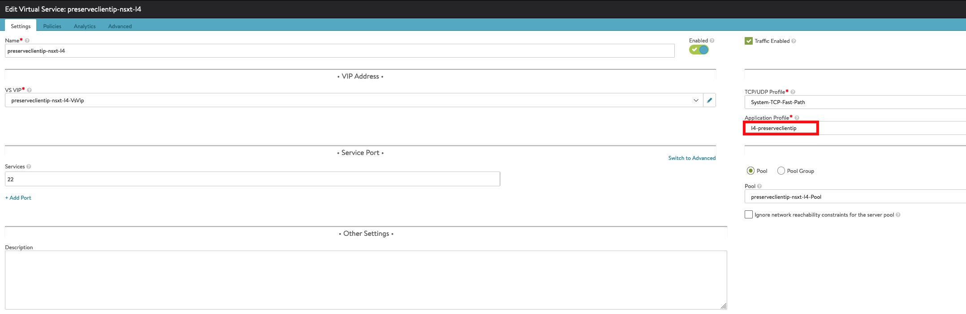
Task: Expand the VS VIP dropdown chevron
Action: tap(696, 100)
